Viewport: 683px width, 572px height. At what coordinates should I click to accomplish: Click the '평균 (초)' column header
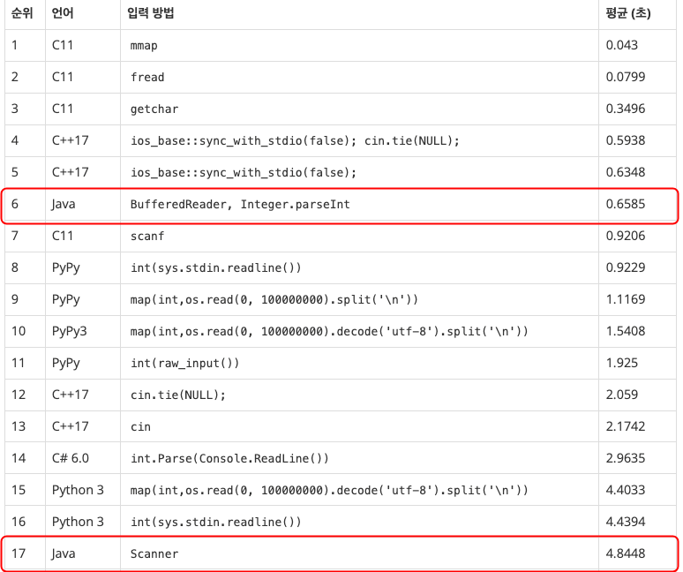(628, 13)
